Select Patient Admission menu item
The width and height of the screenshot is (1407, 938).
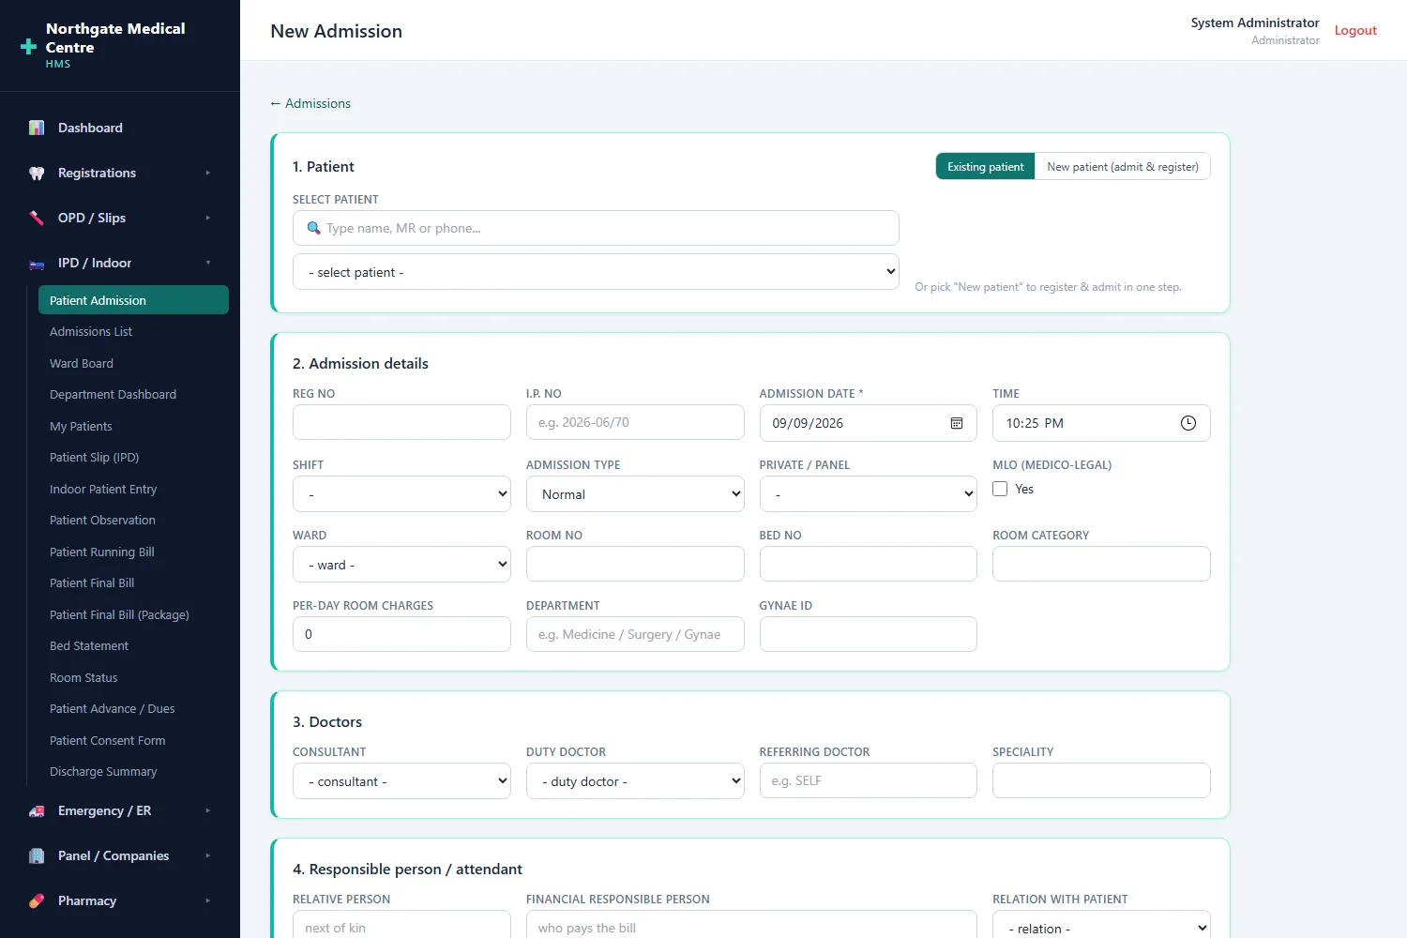tap(133, 300)
